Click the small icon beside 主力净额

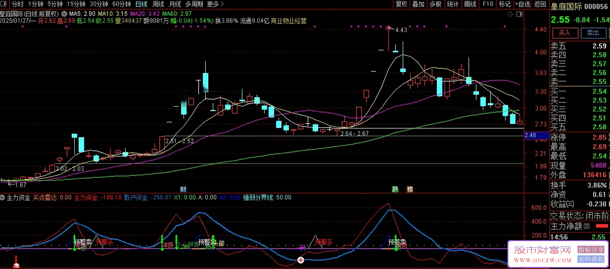click(x=587, y=226)
